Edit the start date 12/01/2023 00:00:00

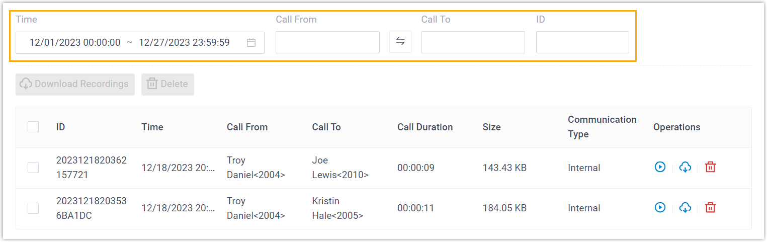(x=75, y=43)
